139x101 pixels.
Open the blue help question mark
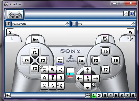tap(132, 14)
